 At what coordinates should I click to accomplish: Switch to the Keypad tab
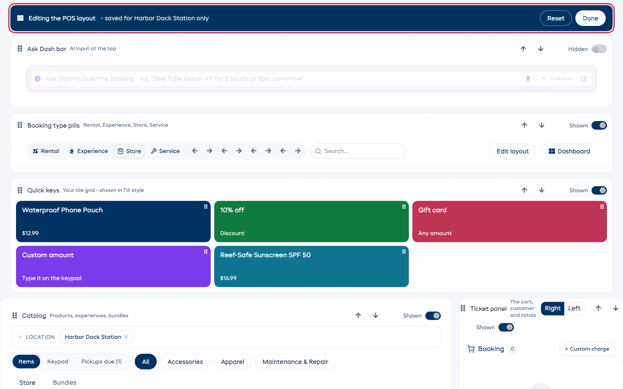(58, 361)
